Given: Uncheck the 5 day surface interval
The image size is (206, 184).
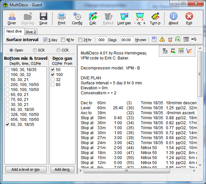Looking at the screenshot, I should click(45, 40).
